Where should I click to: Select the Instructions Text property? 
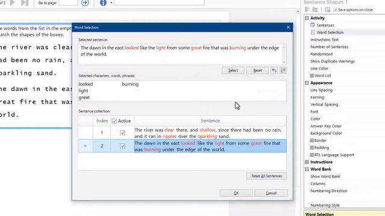point(324,40)
